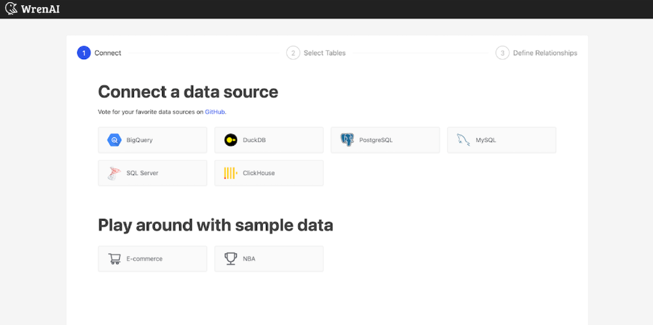Open the GitHub link
This screenshot has width=653, height=325.
coord(215,112)
